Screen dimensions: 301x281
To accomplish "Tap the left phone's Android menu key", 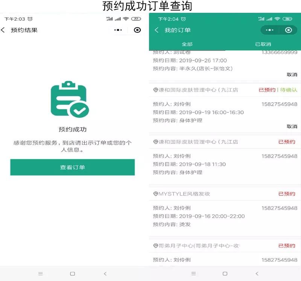I will coord(40,274).
